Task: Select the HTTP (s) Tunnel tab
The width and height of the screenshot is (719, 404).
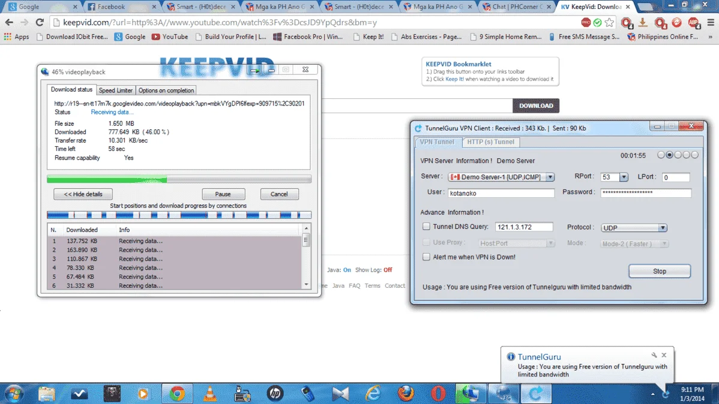Action: click(x=491, y=142)
